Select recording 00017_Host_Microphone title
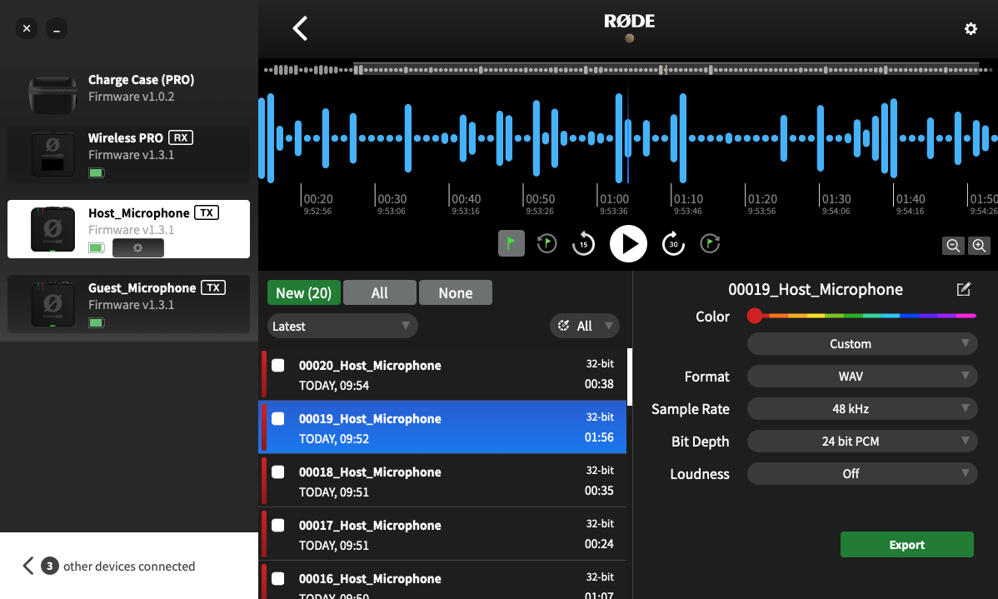This screenshot has height=599, width=998. point(370,525)
